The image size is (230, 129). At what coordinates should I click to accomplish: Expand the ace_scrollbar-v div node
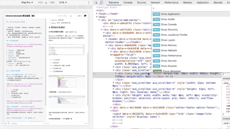(113, 83)
